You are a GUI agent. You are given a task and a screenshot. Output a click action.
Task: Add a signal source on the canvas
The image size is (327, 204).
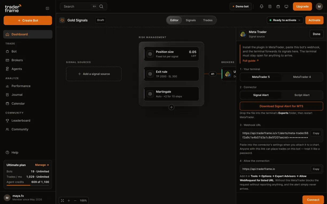[94, 74]
